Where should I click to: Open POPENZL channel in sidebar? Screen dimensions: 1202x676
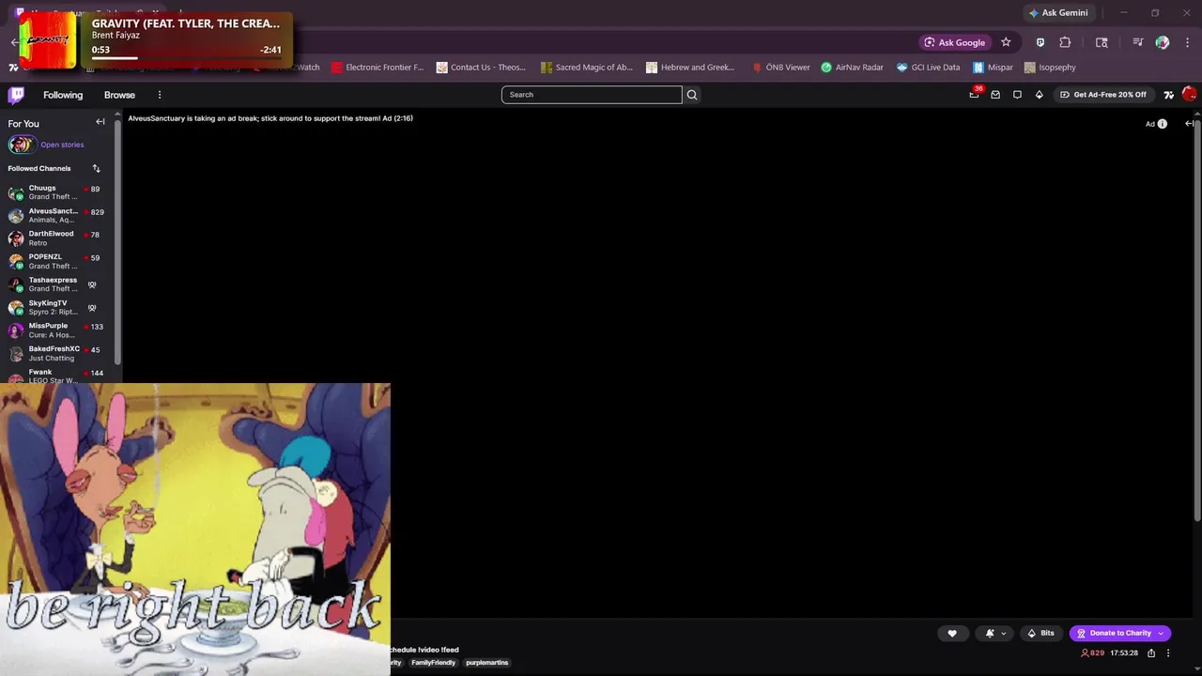56,261
